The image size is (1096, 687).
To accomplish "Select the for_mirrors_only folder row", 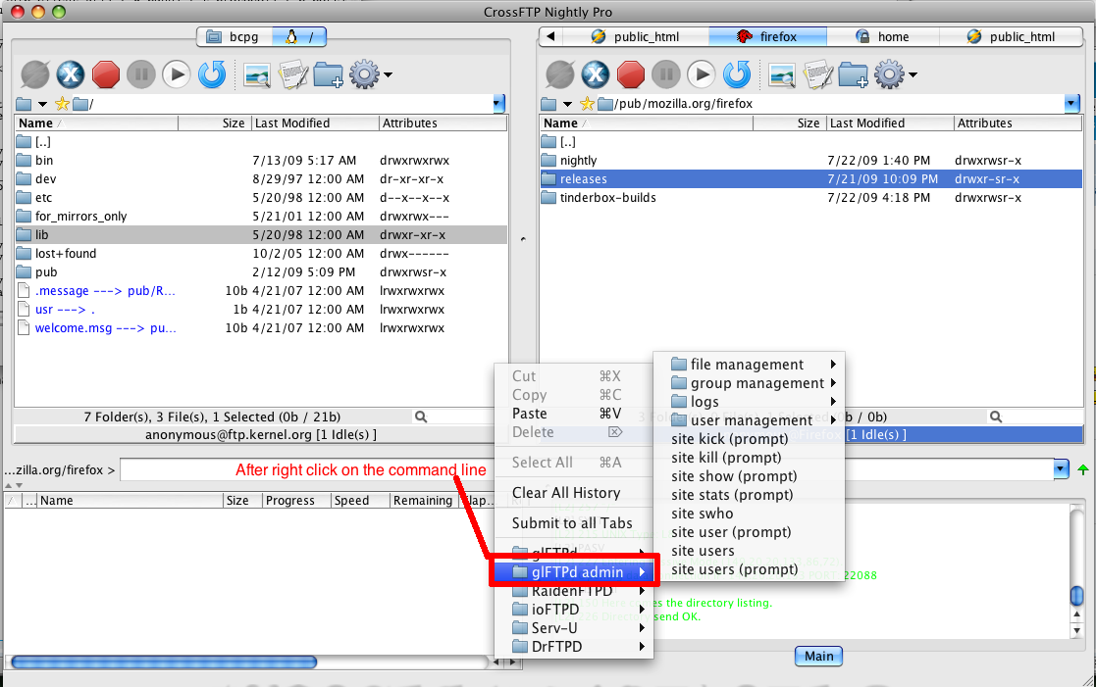I will (x=261, y=217).
